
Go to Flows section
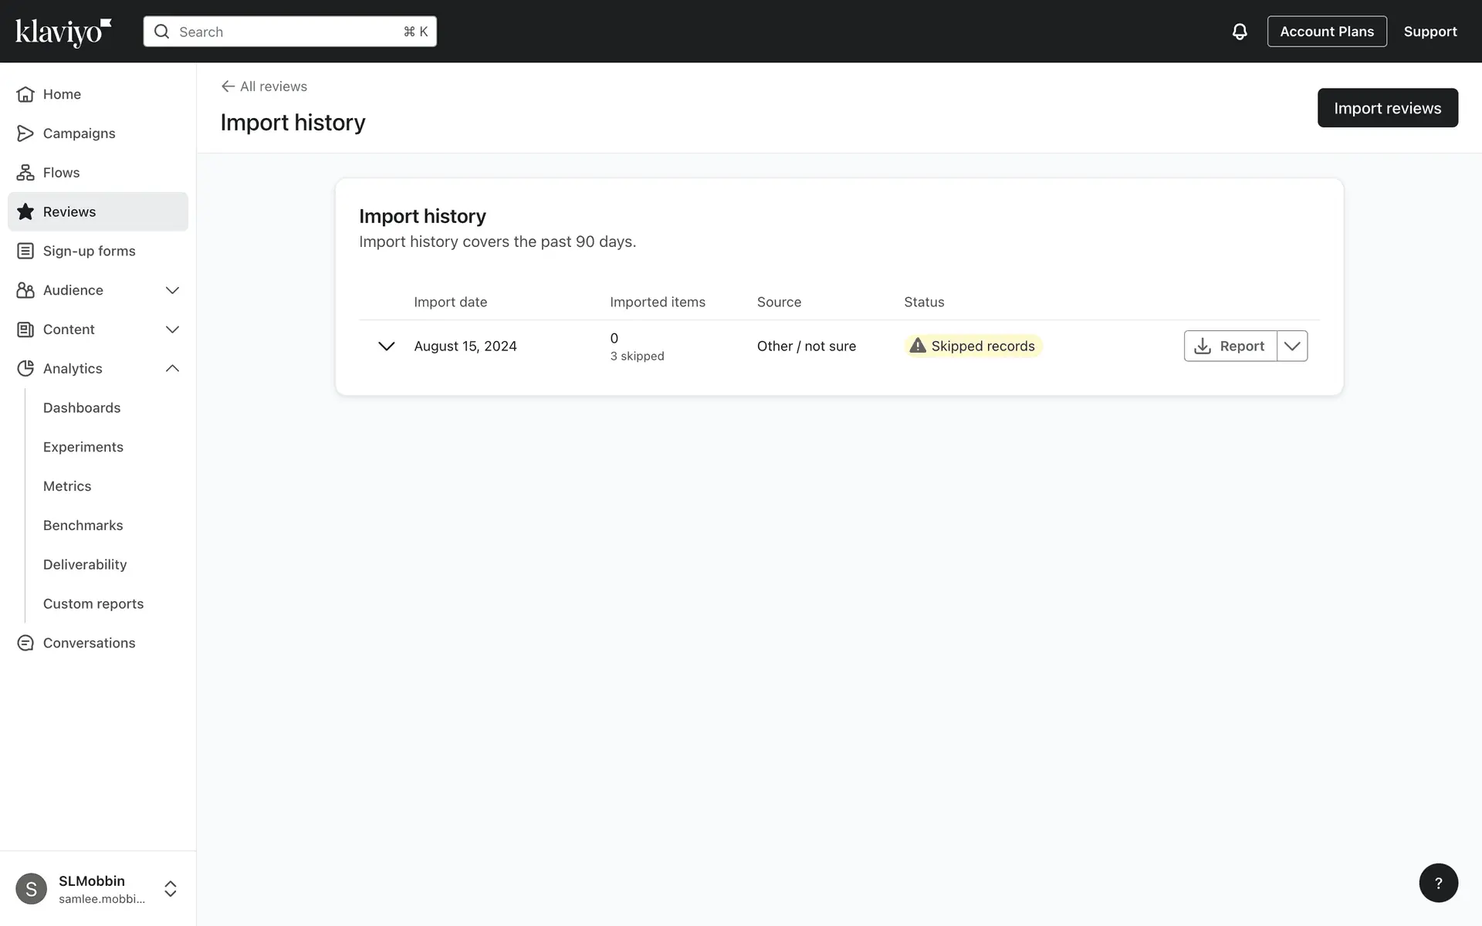(x=61, y=173)
